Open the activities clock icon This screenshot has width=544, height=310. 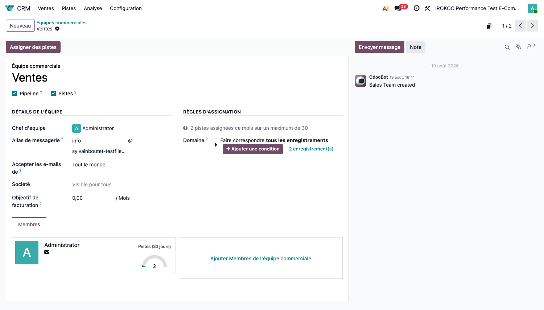(x=417, y=8)
